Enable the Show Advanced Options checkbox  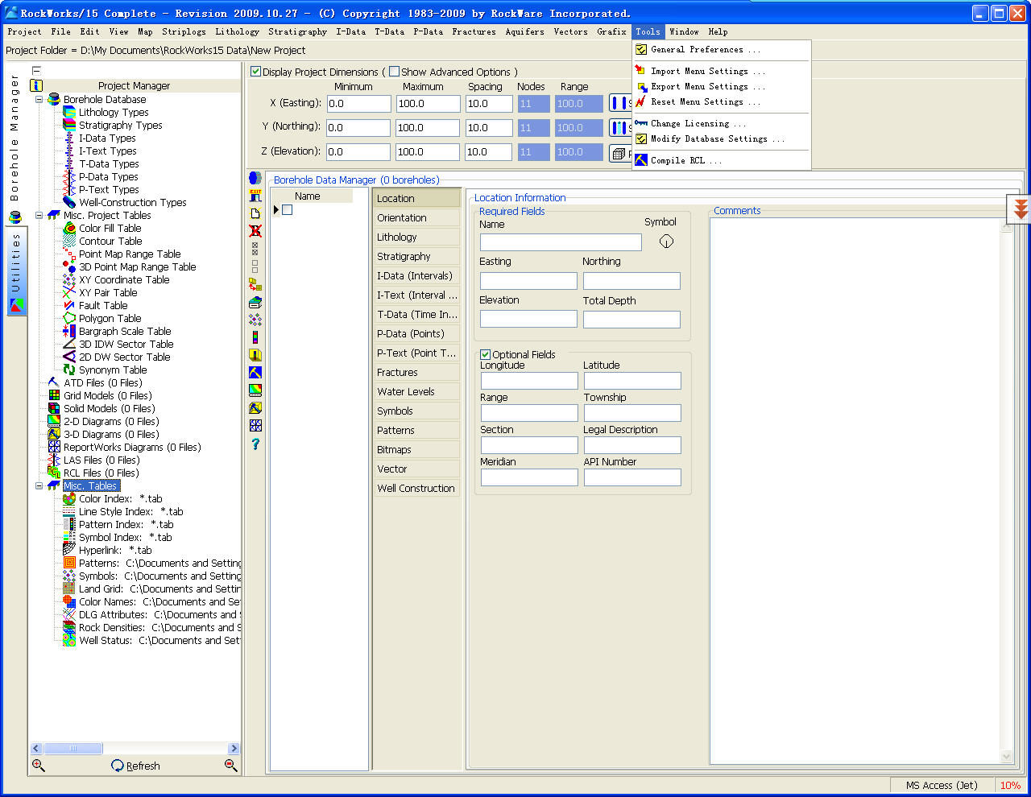(394, 72)
